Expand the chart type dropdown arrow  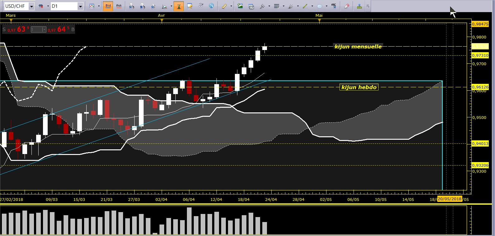pos(99,6)
